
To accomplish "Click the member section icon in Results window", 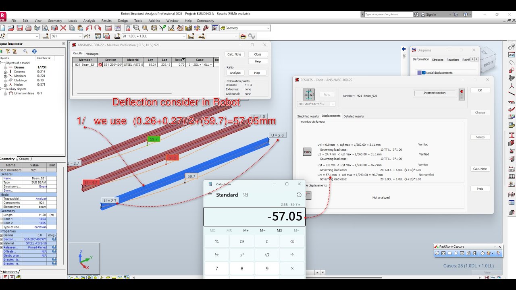I will (x=308, y=95).
